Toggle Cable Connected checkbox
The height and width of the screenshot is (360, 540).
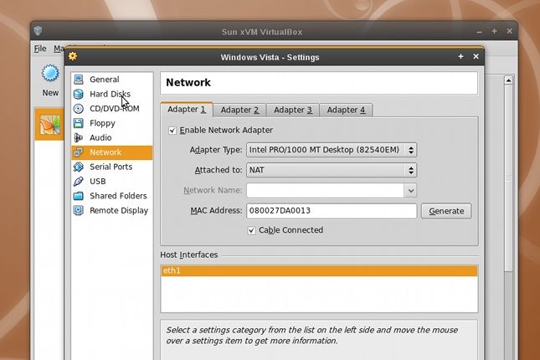coord(252,230)
